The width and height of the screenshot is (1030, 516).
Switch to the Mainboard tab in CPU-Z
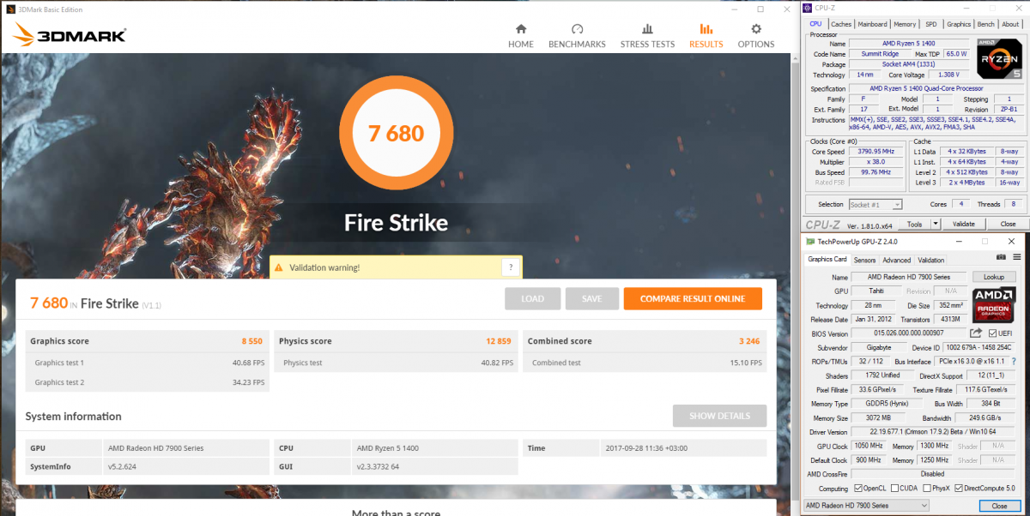(x=873, y=24)
